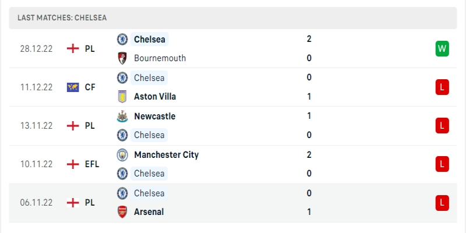Click the L badge for Aston Villa match
The height and width of the screenshot is (233, 466).
[442, 87]
